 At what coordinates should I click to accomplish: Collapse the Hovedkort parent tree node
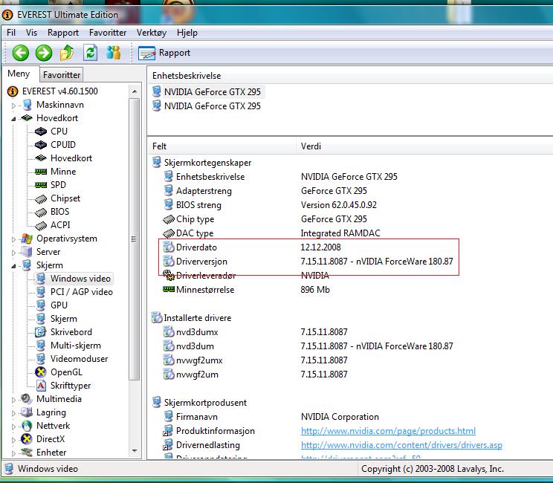click(14, 119)
